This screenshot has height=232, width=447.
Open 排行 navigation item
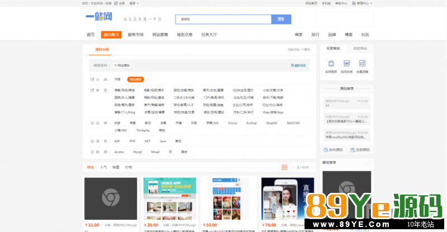click(x=315, y=35)
